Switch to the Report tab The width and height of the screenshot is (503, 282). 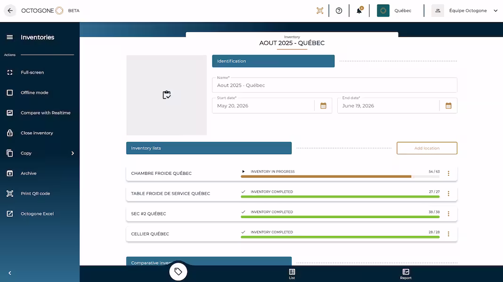pos(406,274)
